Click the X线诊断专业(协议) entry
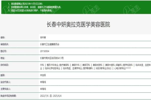This screenshot has height=100, width=151. 103,68
